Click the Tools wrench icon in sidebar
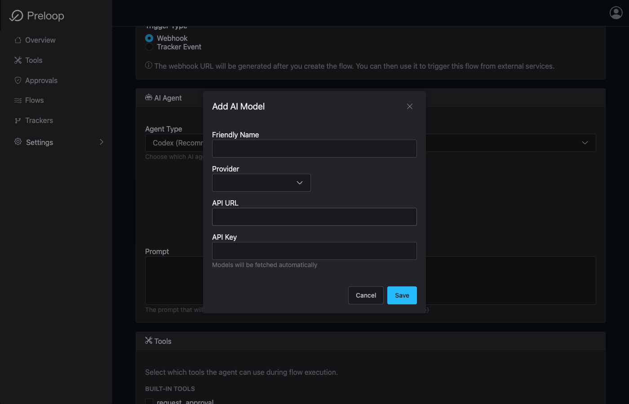The image size is (629, 404). [18, 60]
